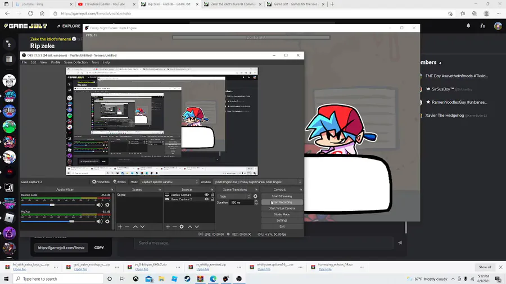
Task: Open Game Jolt friends icon
Action: [x=482, y=26]
